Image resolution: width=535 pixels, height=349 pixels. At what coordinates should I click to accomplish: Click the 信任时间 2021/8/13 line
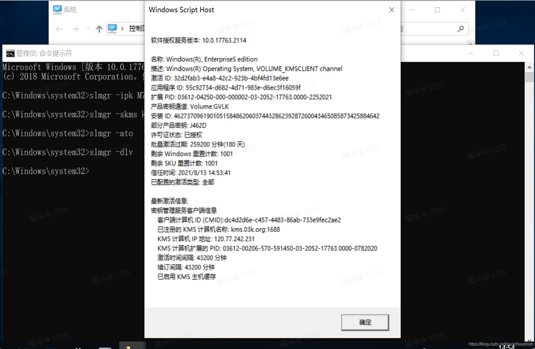click(191, 173)
